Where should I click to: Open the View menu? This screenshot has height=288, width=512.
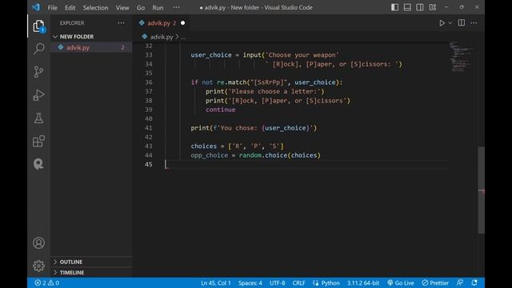pyautogui.click(x=122, y=7)
